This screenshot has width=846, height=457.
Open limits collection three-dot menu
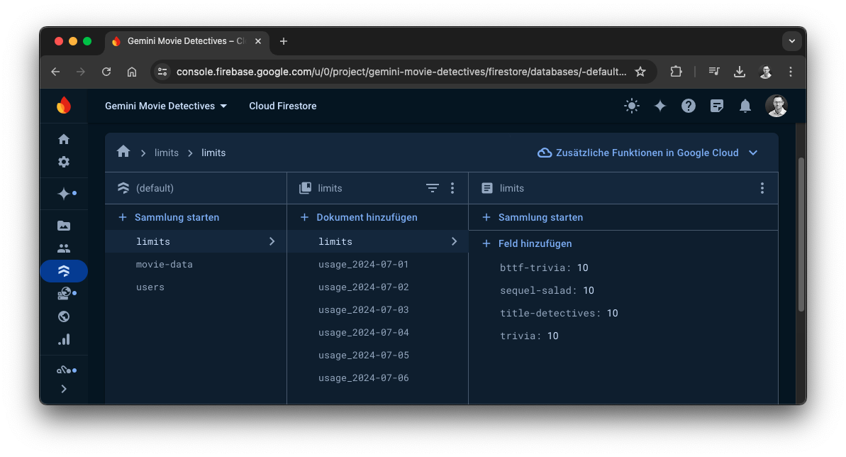point(452,188)
